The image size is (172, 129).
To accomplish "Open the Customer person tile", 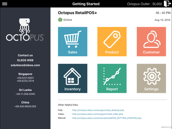I will point(151,41).
